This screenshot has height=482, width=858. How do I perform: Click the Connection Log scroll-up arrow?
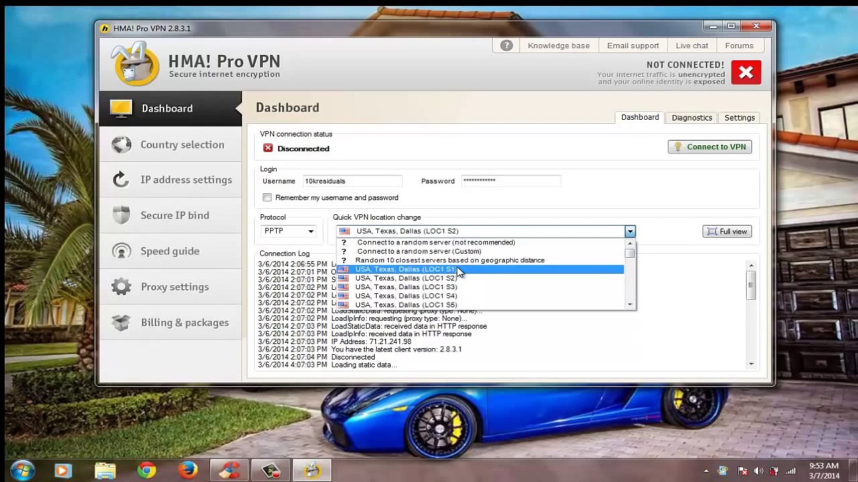751,266
